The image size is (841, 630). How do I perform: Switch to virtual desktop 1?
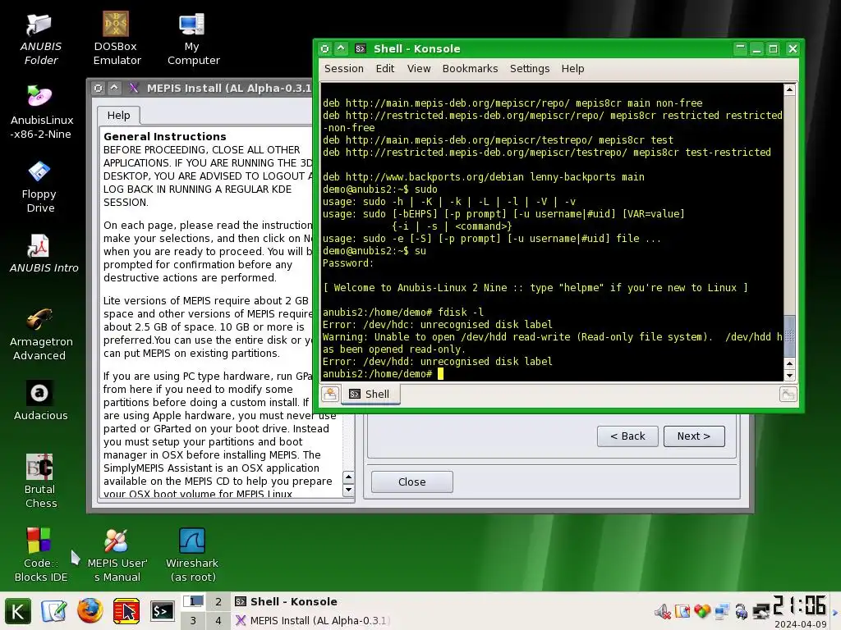click(x=193, y=601)
